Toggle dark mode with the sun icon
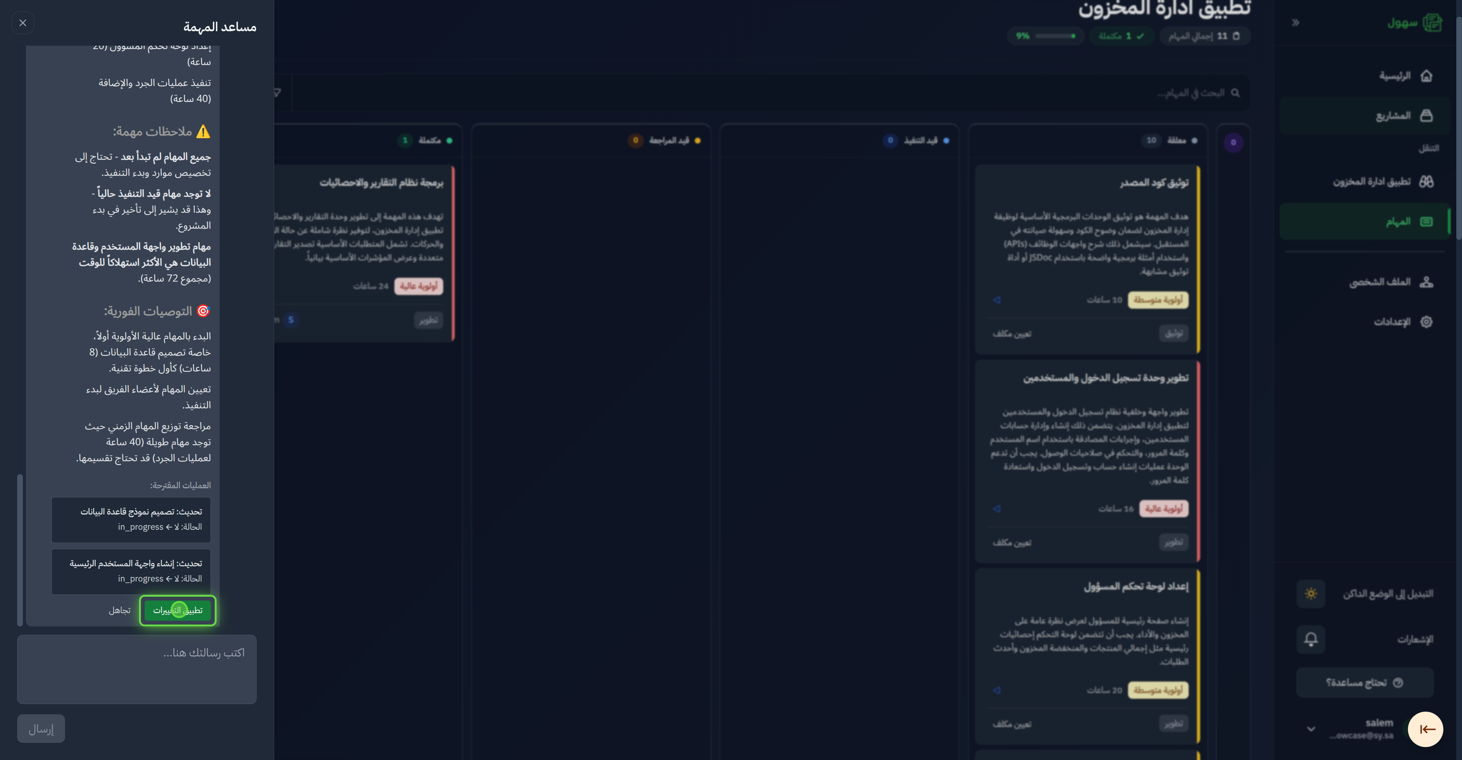This screenshot has height=760, width=1462. [x=1311, y=594]
